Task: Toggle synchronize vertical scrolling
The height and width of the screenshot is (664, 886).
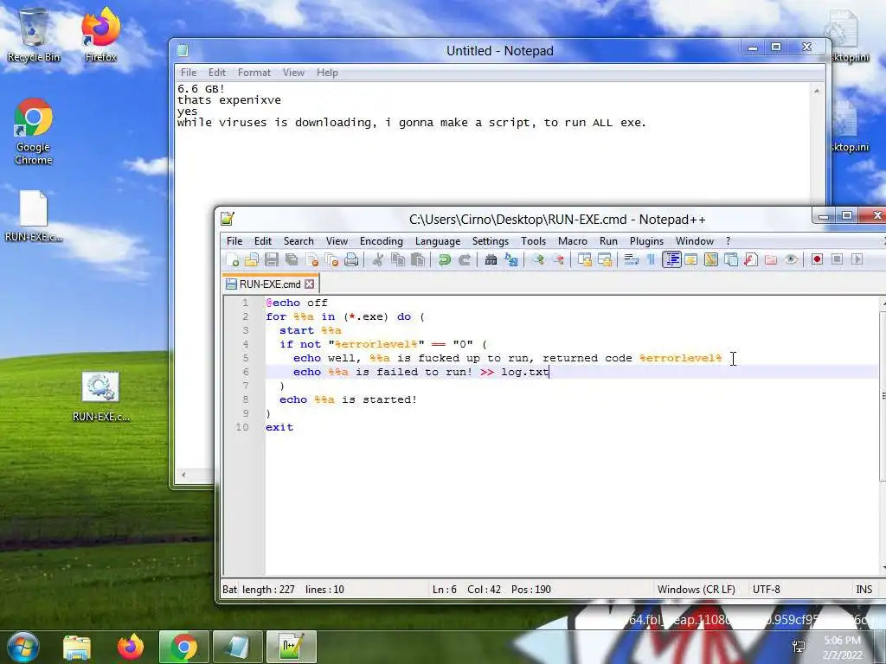Action: click(584, 259)
